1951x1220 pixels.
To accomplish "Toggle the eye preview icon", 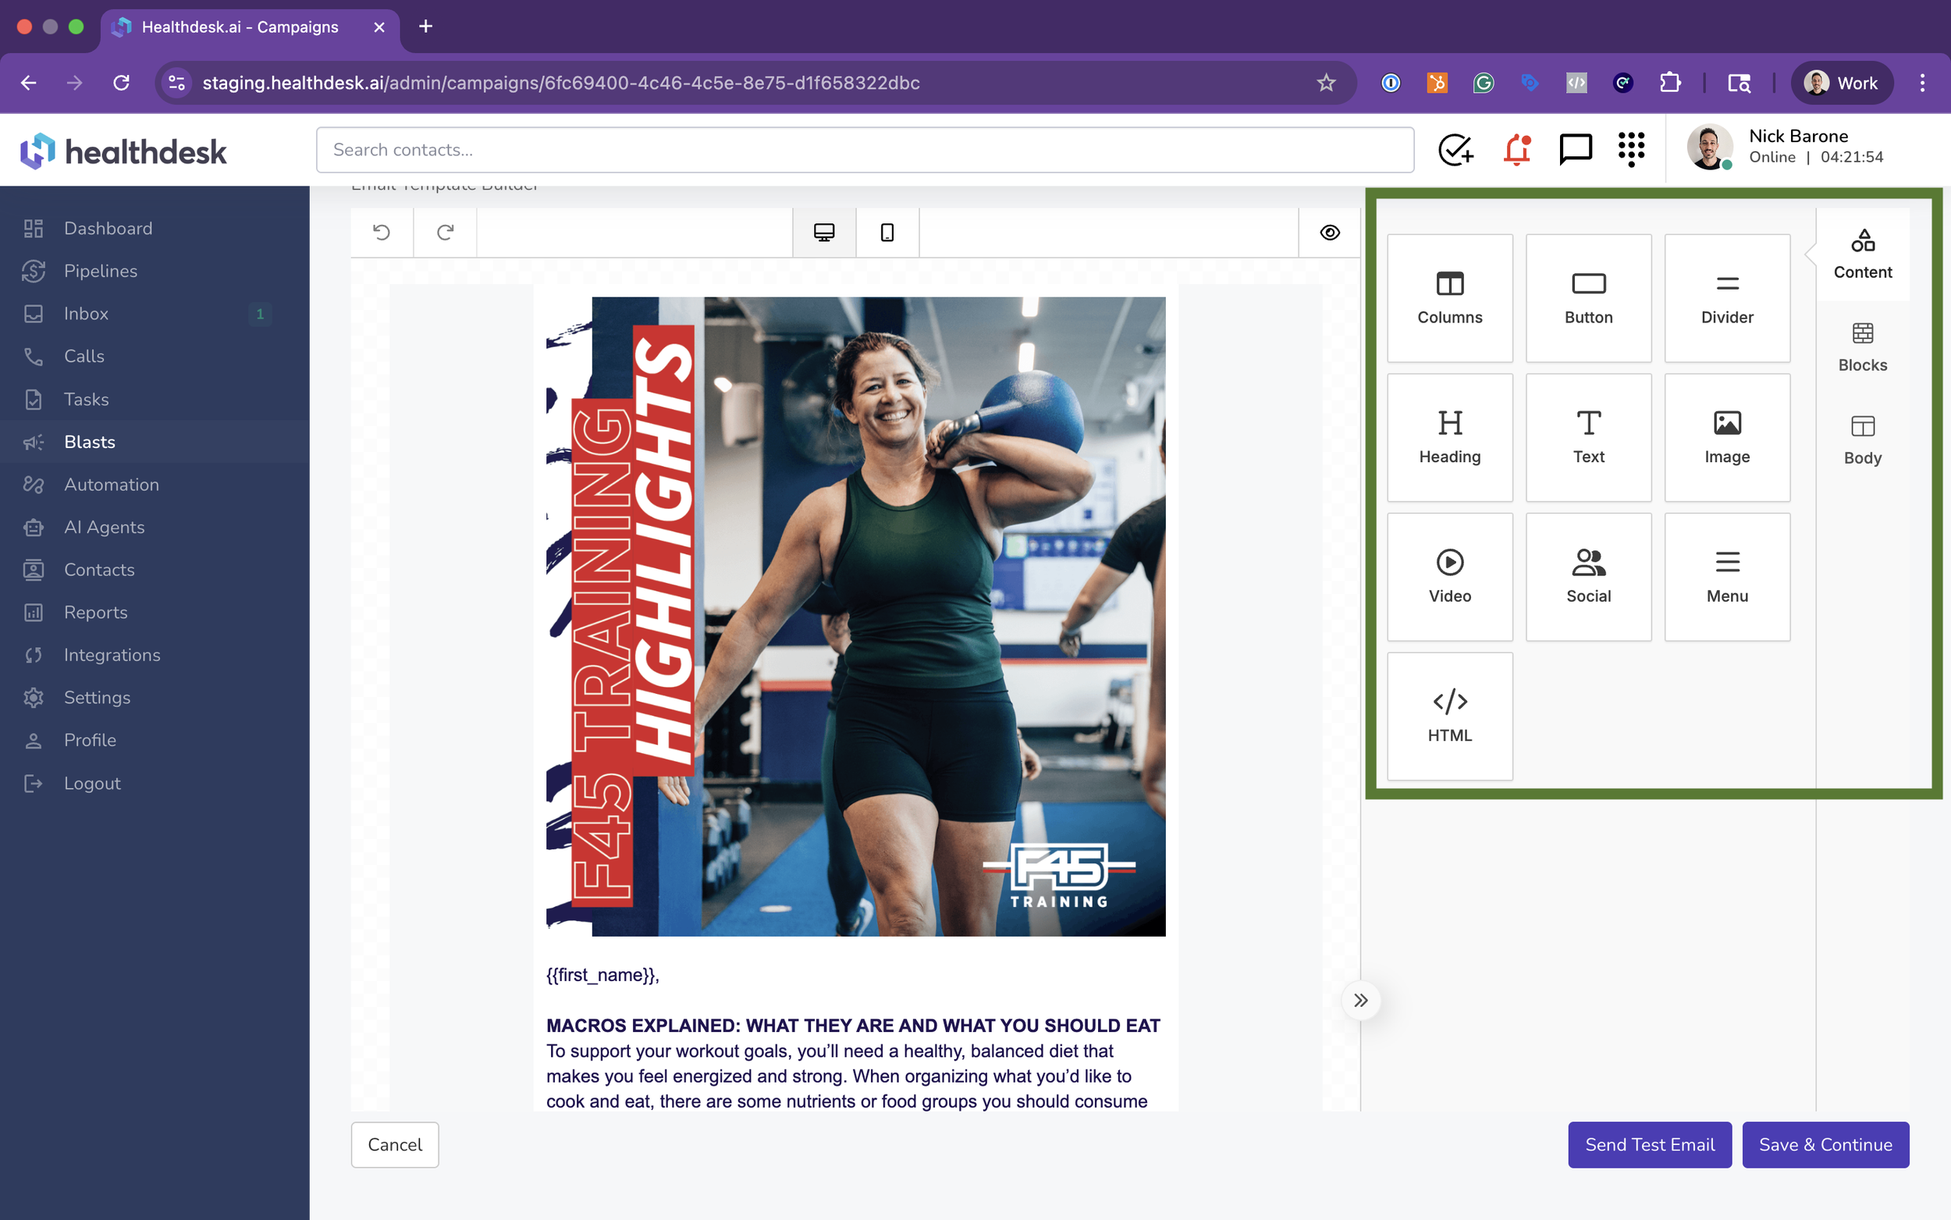I will tap(1329, 233).
